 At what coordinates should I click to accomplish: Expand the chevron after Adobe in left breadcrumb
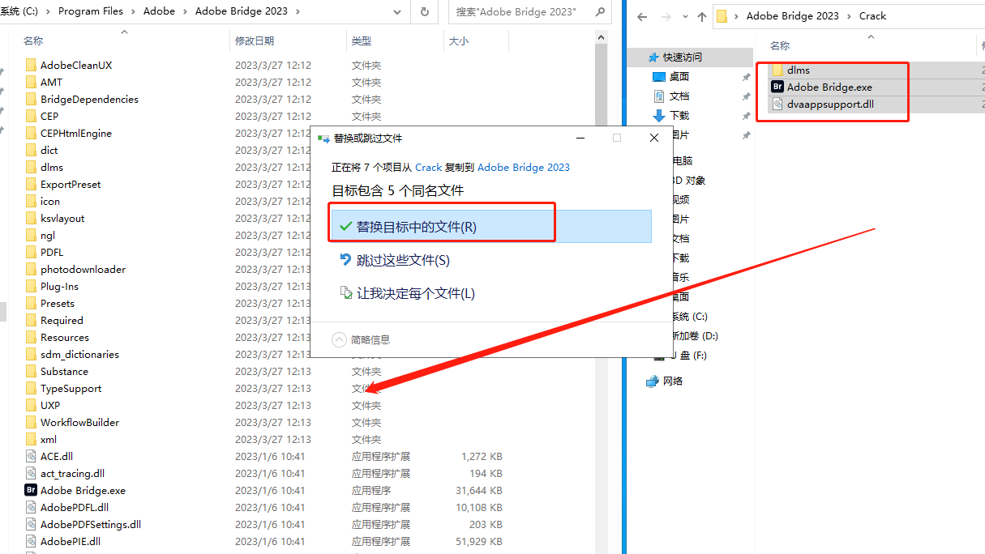pos(184,11)
